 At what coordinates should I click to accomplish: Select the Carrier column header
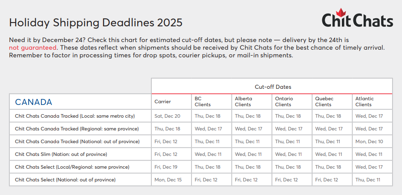(x=162, y=102)
